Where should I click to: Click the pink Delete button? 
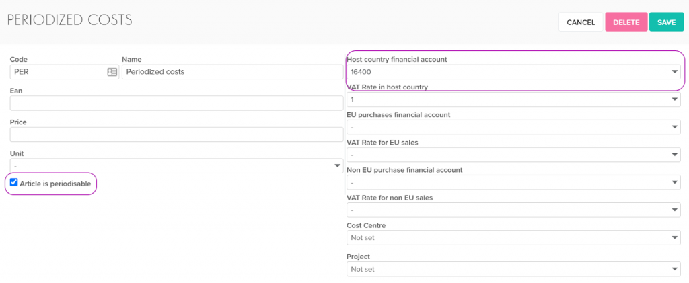click(x=626, y=22)
